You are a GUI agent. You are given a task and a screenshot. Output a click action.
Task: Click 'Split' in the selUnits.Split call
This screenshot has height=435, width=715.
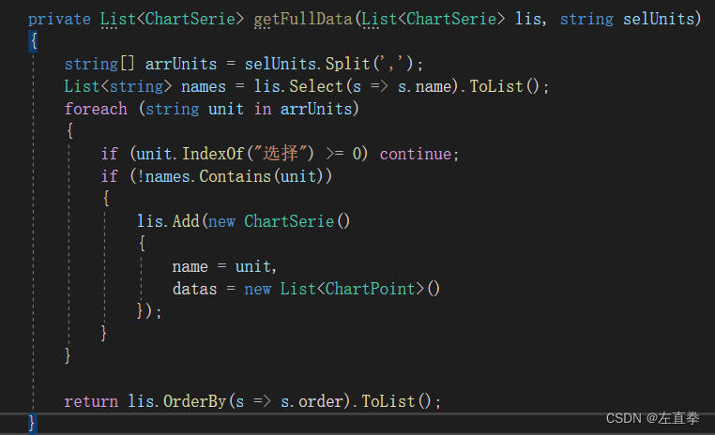(347, 64)
